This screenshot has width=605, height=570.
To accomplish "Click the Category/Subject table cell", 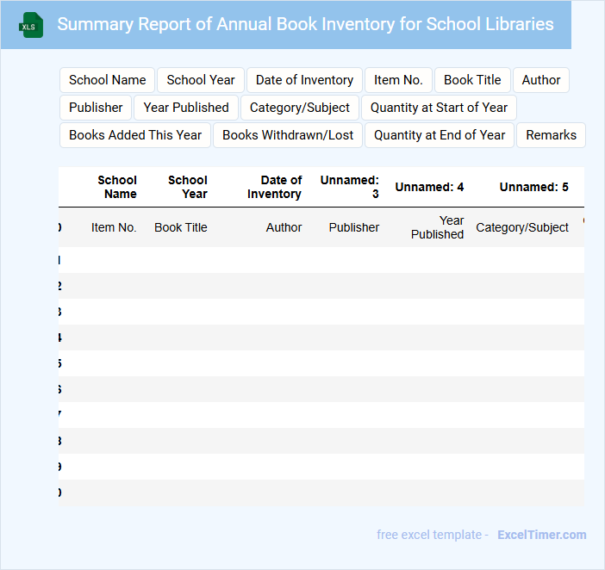I will (522, 227).
